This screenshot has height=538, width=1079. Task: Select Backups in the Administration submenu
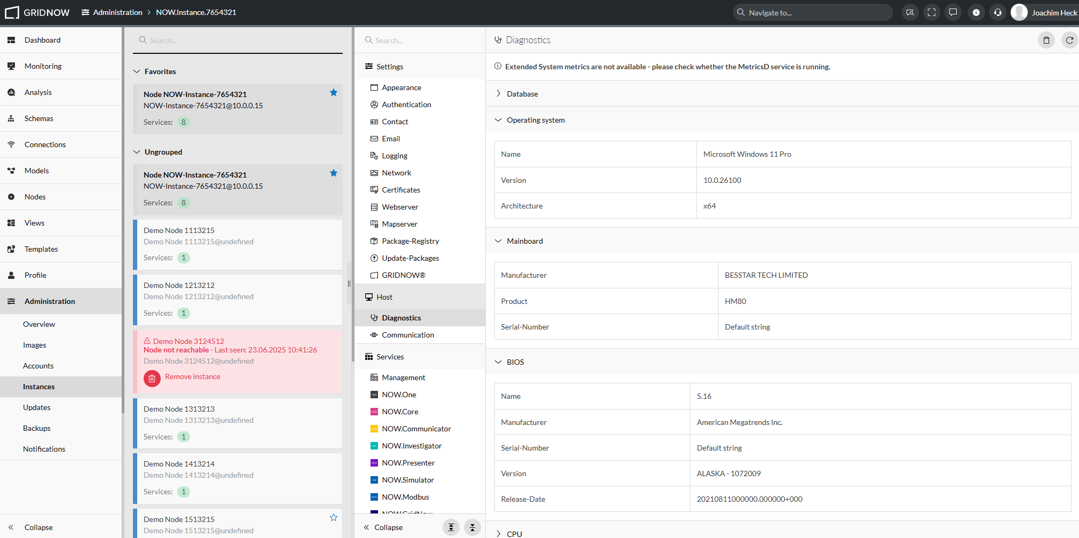click(x=37, y=428)
